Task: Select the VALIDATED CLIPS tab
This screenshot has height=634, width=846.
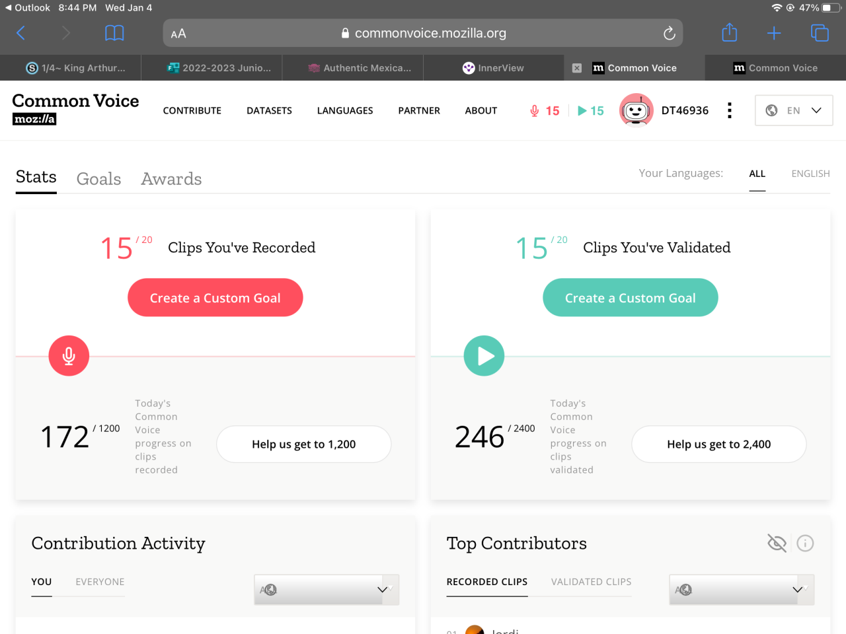Action: coord(592,582)
